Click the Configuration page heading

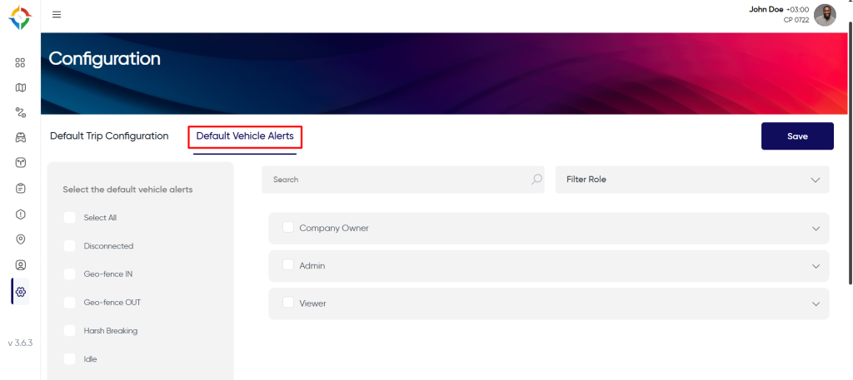click(x=104, y=59)
